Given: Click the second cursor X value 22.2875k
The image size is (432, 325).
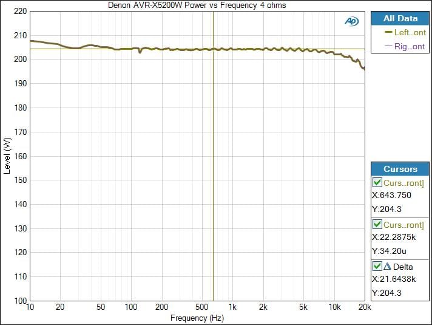Looking at the screenshot, I should click(397, 238).
